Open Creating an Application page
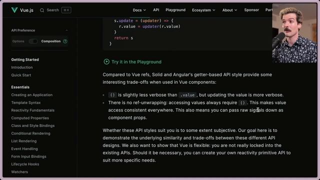The height and width of the screenshot is (180, 320). pyautogui.click(x=32, y=95)
